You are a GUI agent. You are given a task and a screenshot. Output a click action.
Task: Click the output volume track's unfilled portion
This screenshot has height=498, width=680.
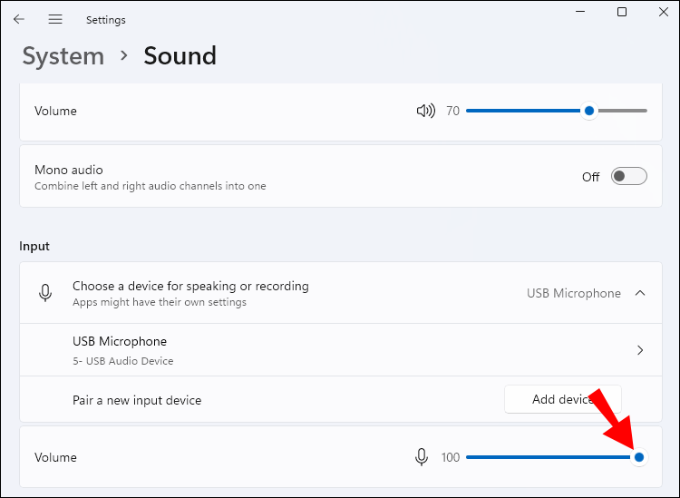(x=624, y=111)
